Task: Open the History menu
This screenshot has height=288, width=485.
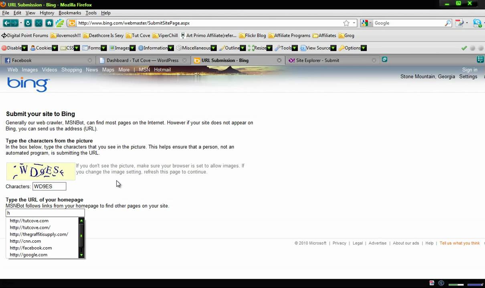Action: [47, 13]
